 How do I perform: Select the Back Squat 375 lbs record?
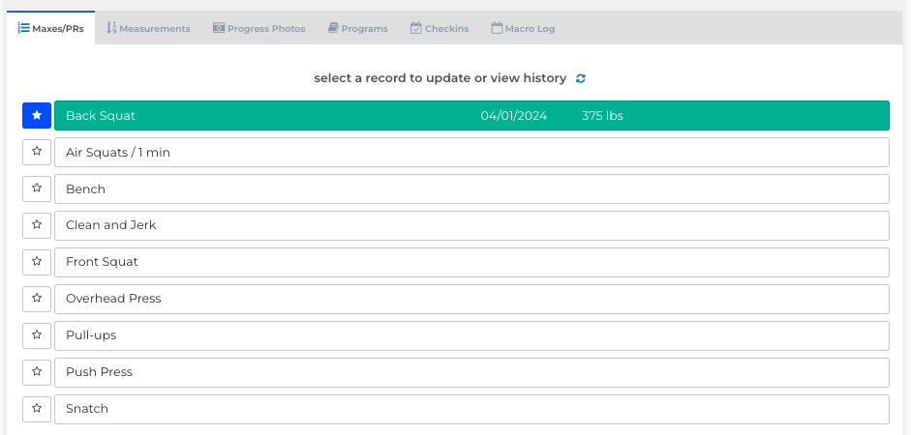click(x=471, y=115)
